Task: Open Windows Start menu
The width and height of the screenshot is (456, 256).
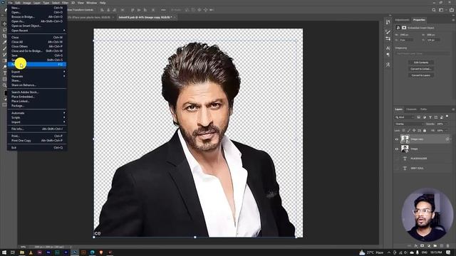Action: tap(4, 252)
